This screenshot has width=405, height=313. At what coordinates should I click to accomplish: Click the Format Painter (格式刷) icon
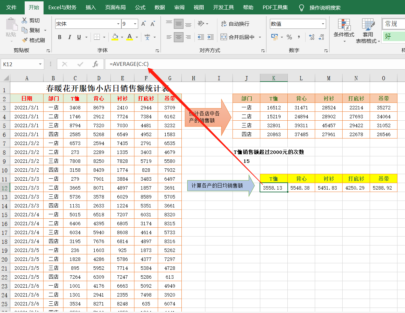pos(25,40)
